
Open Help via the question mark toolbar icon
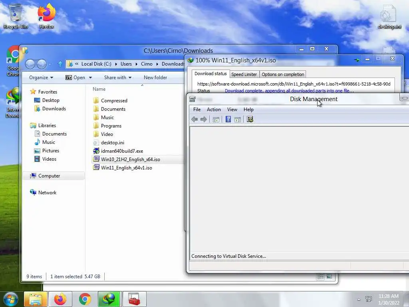tap(228, 119)
